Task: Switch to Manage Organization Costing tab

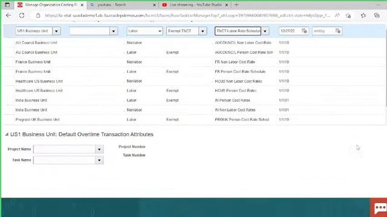Action: pos(51,5)
